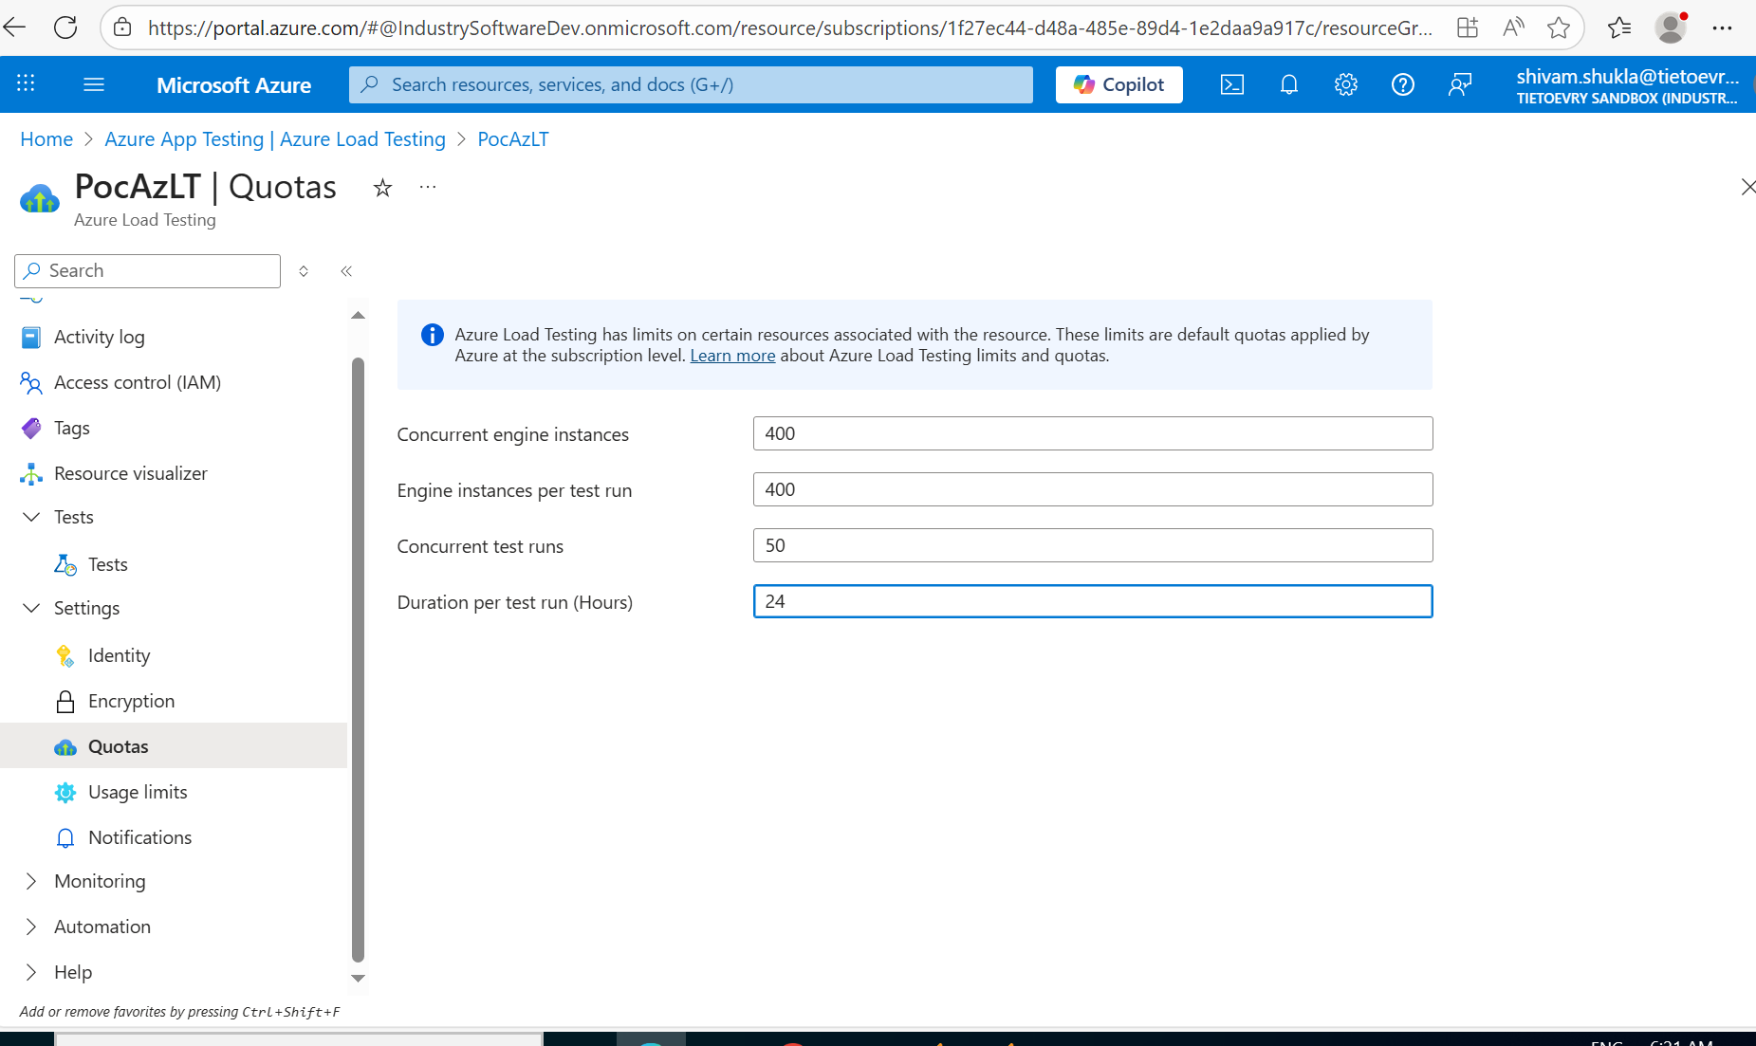Click the Concurrent engine instances field
The width and height of the screenshot is (1756, 1046).
tap(1093, 433)
